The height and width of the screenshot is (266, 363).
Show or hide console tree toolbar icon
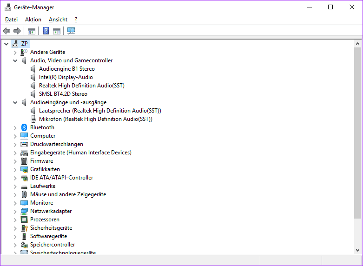[32, 31]
